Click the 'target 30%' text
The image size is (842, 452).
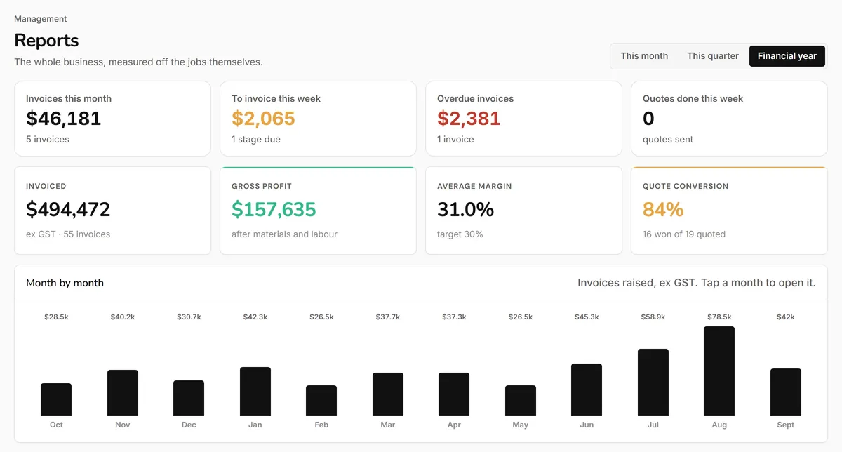(x=460, y=234)
